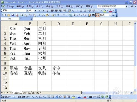
Task: Toggle the highlighted Drawing toolbar button
Action: click(97, 15)
